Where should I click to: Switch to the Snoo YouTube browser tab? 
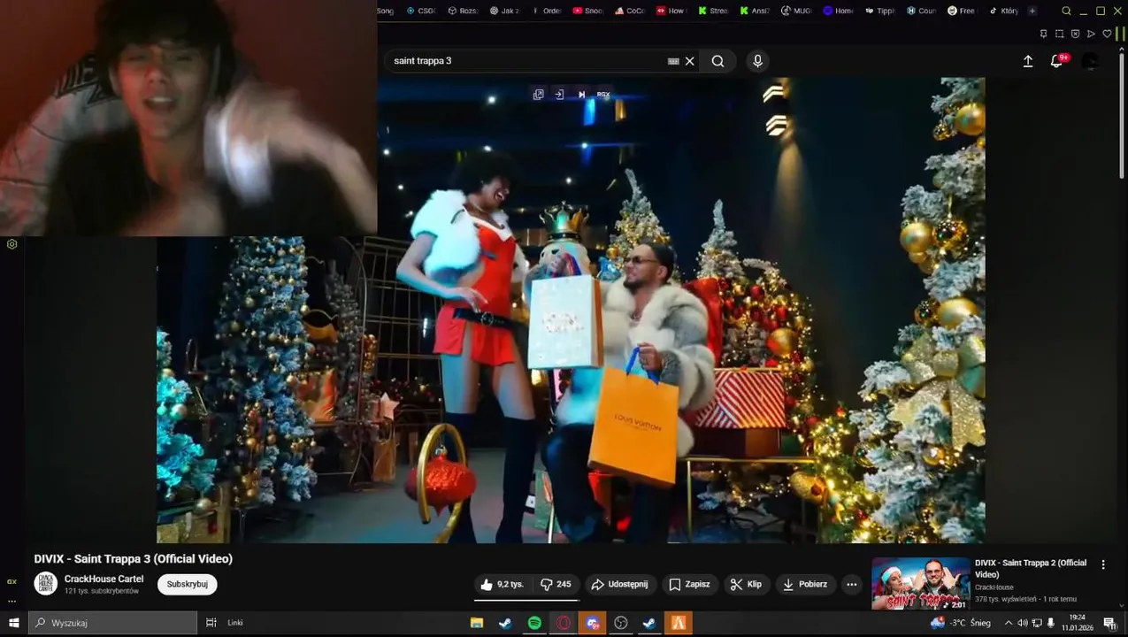pos(587,11)
